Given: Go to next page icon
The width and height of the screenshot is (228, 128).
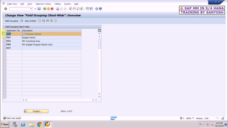Looking at the screenshot, I should (x=78, y=9).
